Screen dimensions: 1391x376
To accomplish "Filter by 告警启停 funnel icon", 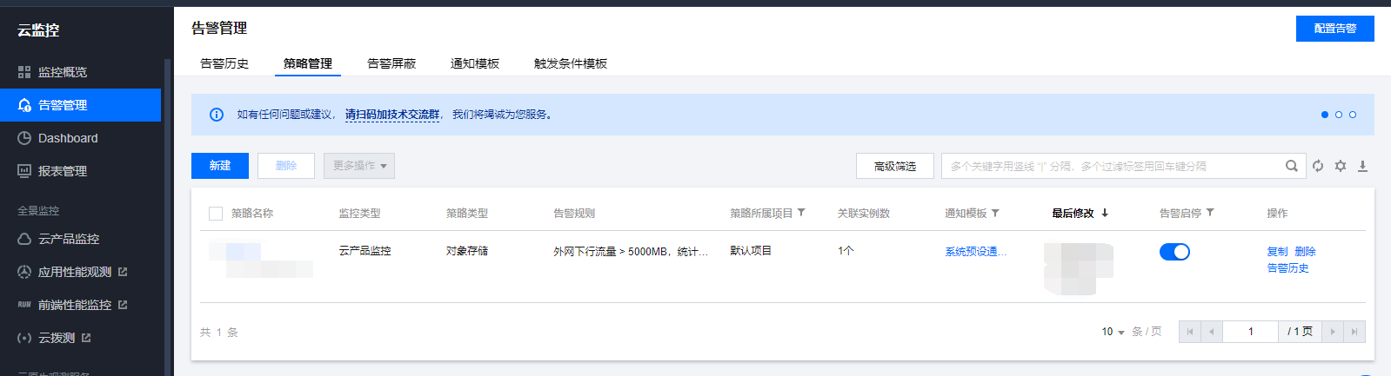I will coord(1210,213).
